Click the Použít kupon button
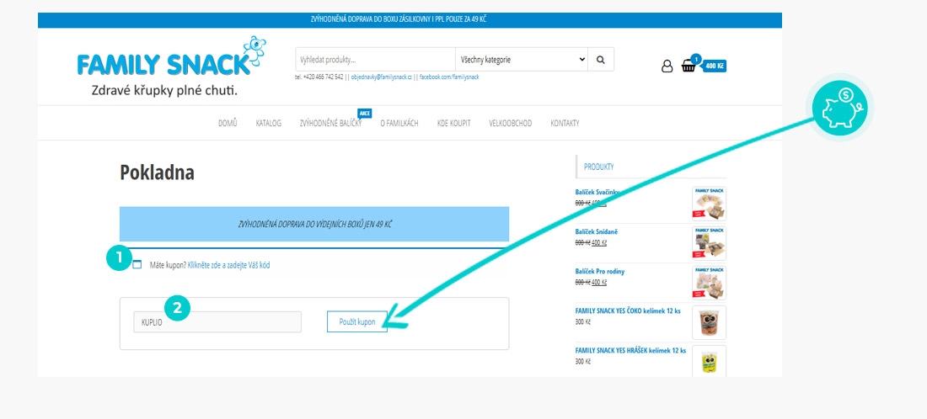 (x=357, y=321)
